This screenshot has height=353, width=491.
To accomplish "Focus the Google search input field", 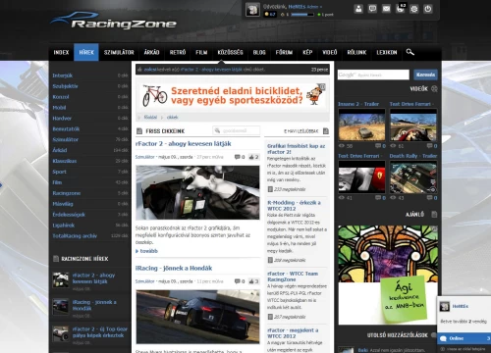I will [x=373, y=75].
